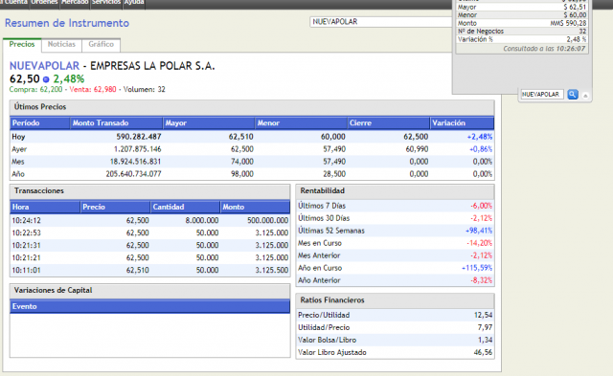Click Precio/Utilidad ratio 12,54
Image resolution: width=613 pixels, height=376 pixels.
483,315
